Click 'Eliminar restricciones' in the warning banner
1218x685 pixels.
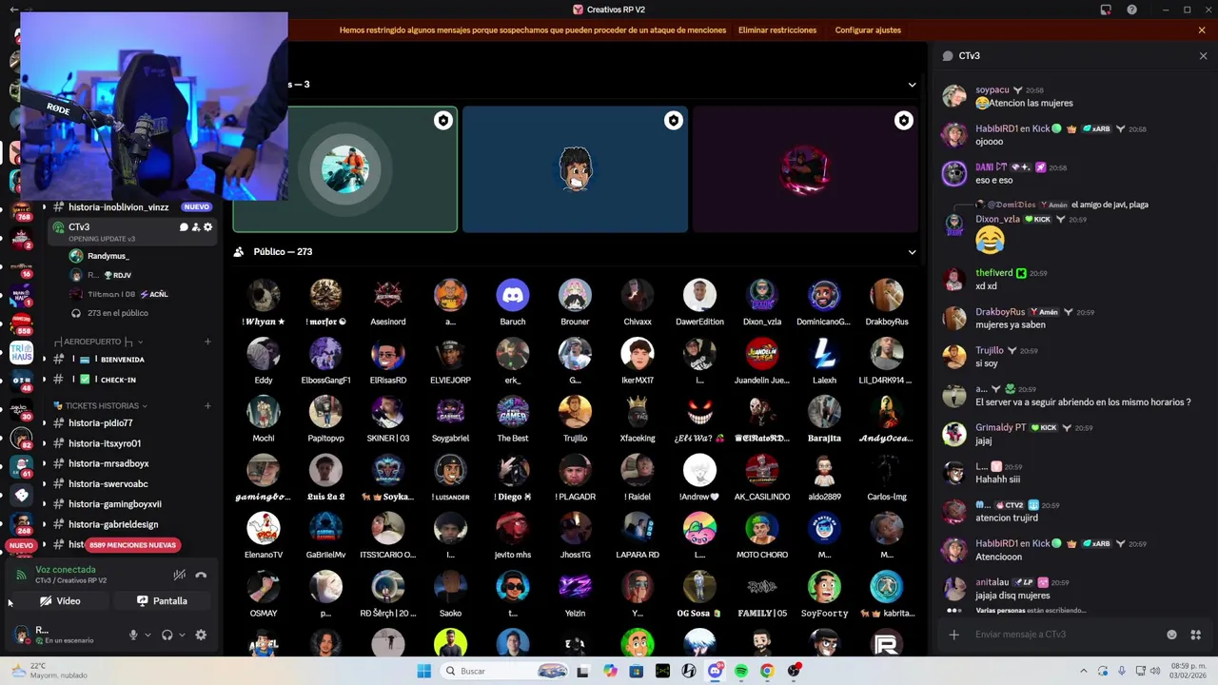tap(777, 30)
